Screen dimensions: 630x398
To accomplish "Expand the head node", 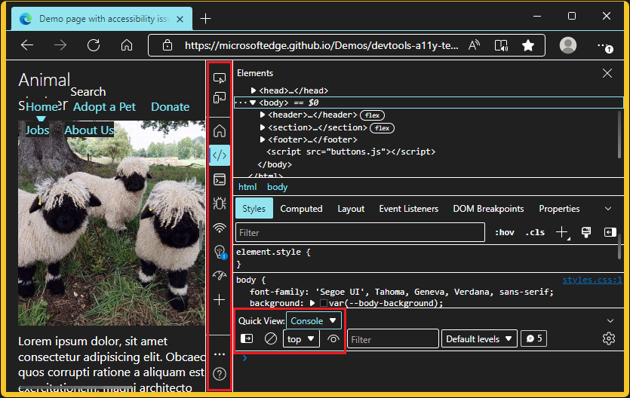I will tap(253, 90).
